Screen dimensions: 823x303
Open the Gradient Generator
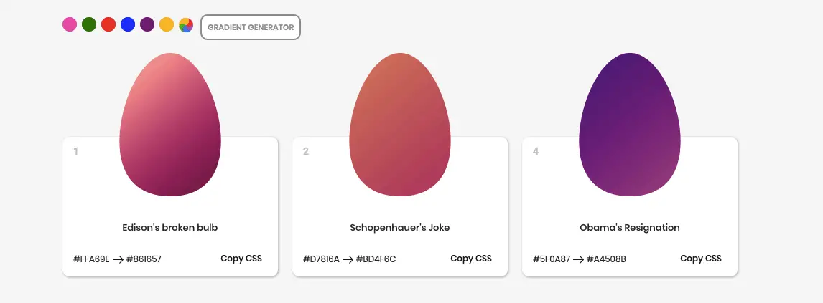[x=251, y=27]
